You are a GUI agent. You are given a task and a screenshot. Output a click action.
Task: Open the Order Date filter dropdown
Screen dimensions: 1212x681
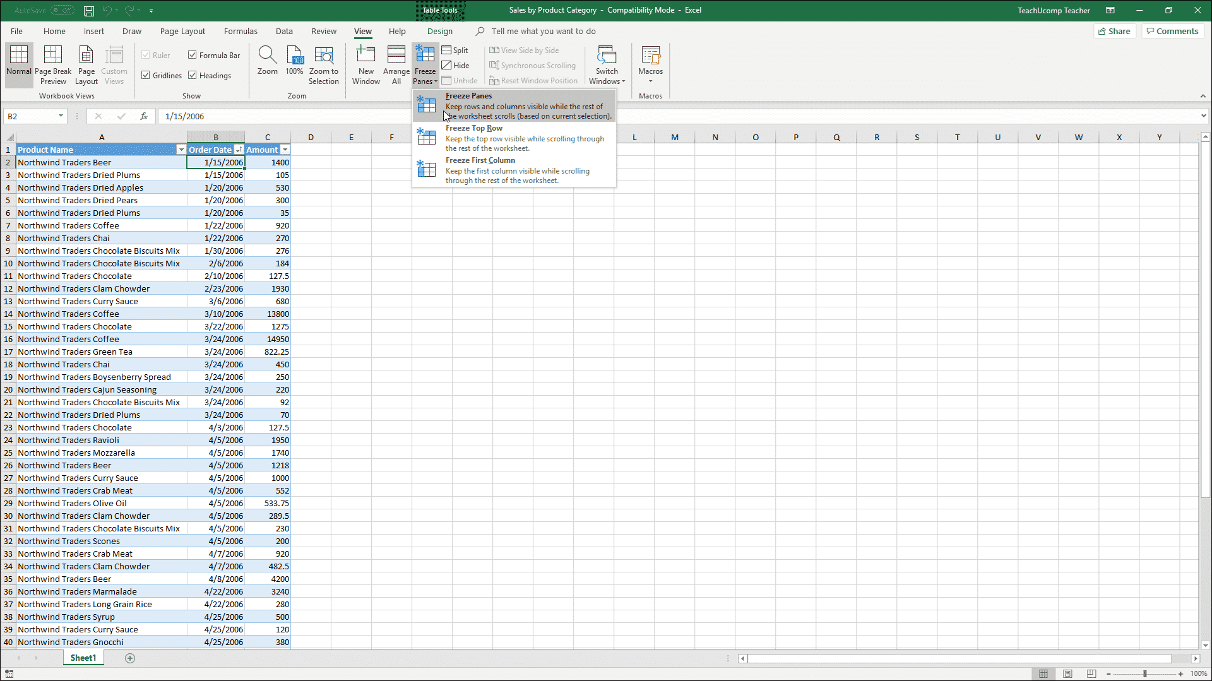239,150
